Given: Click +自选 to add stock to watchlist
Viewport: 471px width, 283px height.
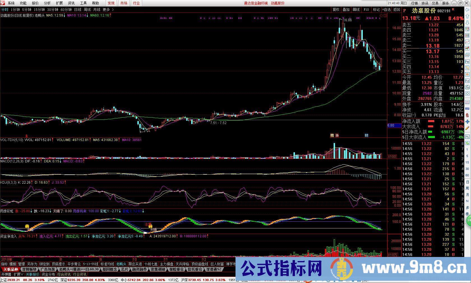Looking at the screenshot, I should coord(386,9).
